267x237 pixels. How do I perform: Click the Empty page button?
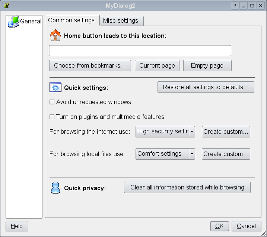[x=207, y=65]
